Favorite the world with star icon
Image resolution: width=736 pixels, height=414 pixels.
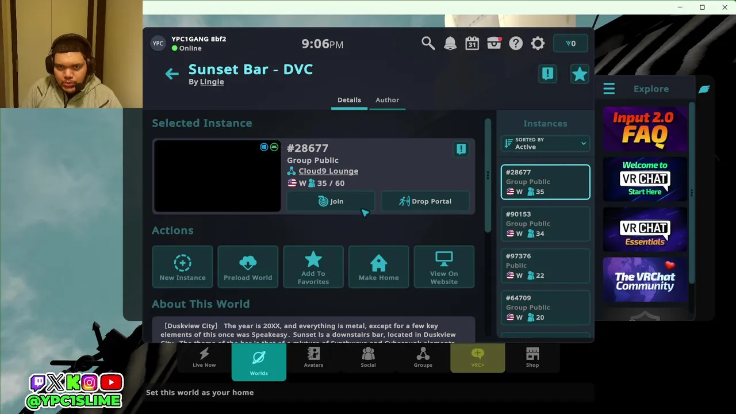[579, 74]
